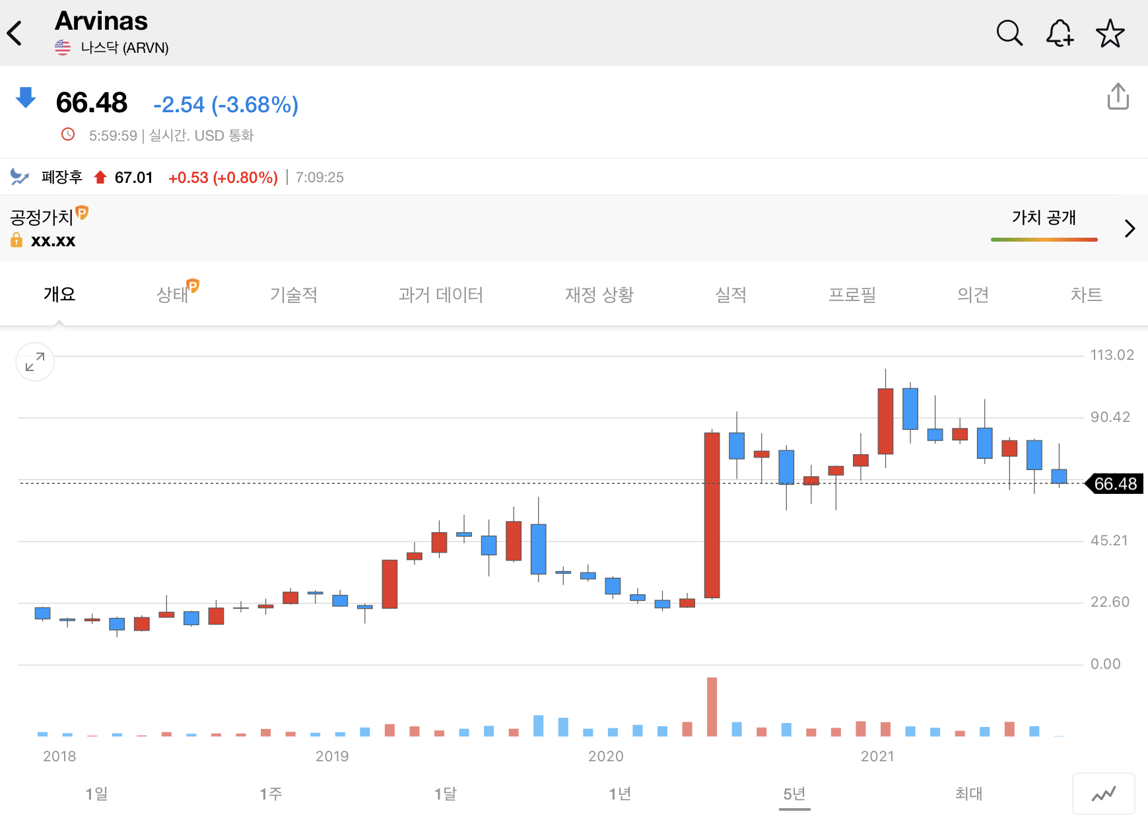Switch to the 상태 tab

click(173, 294)
